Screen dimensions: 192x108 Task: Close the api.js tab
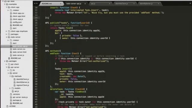point(109,4)
